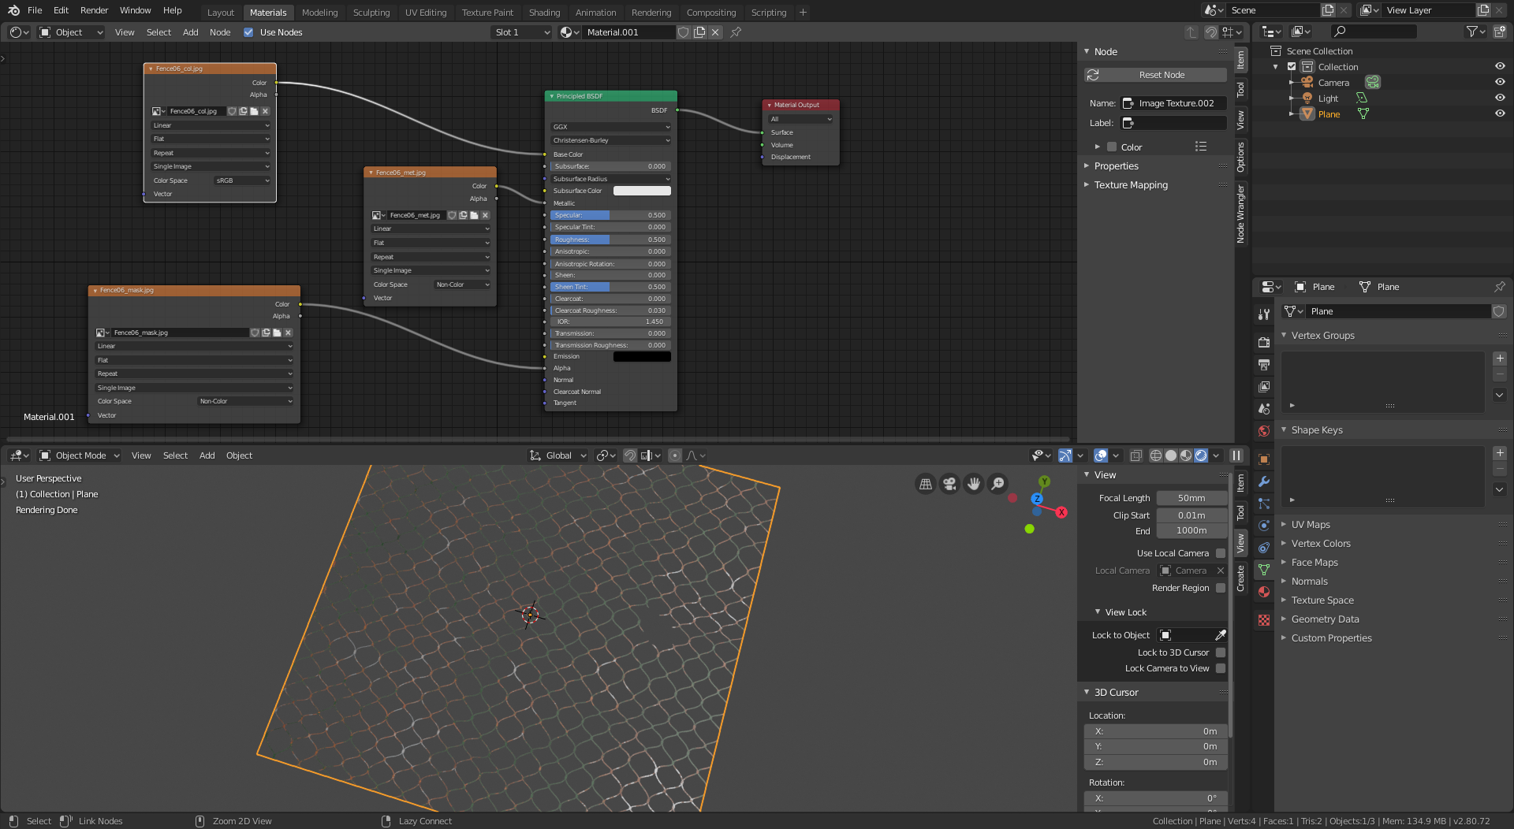Screen dimensions: 1514x829
Task: Open the Render properties tab icon
Action: [x=1264, y=342]
